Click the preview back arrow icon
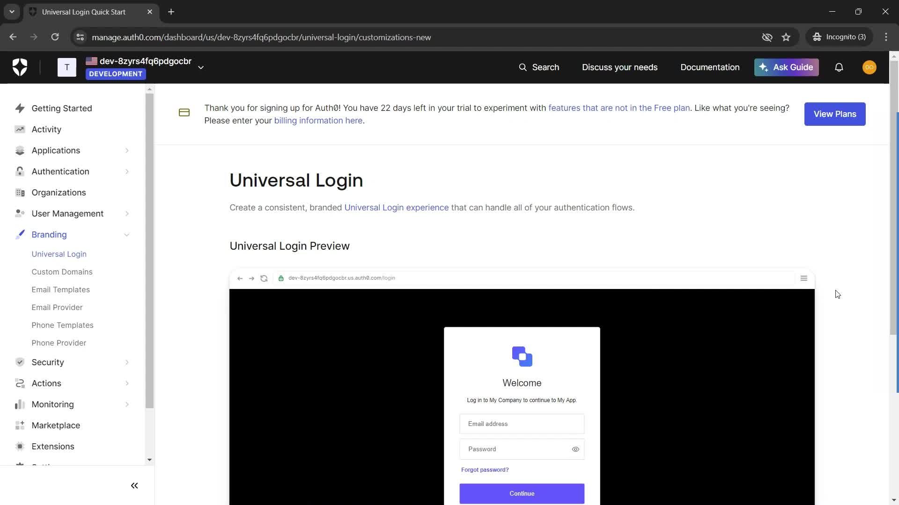This screenshot has height=505, width=899. pyautogui.click(x=240, y=278)
